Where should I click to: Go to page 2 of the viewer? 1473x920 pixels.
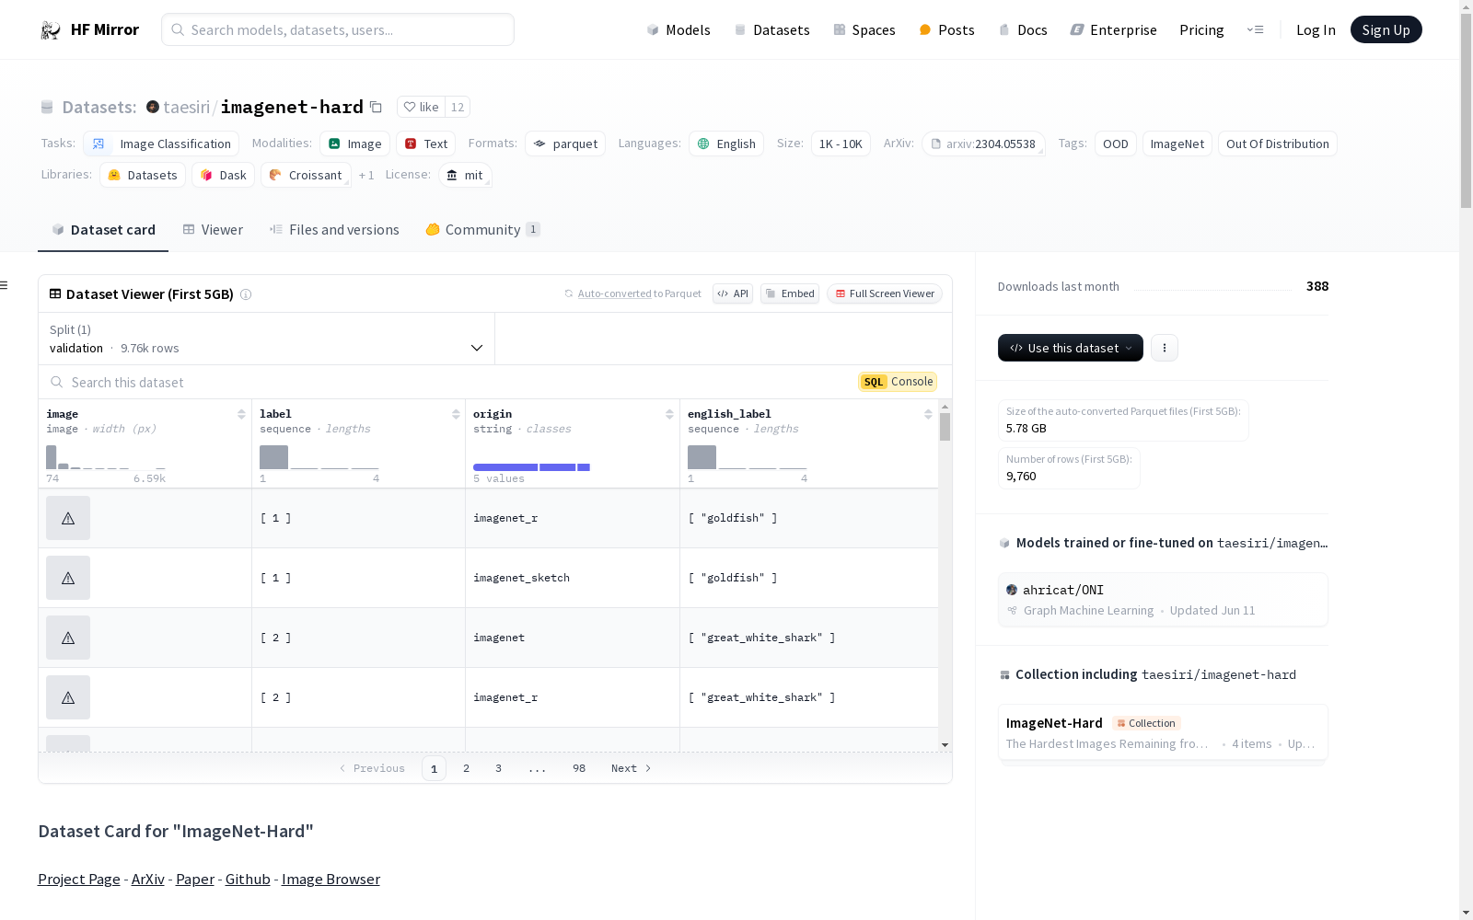point(467,768)
